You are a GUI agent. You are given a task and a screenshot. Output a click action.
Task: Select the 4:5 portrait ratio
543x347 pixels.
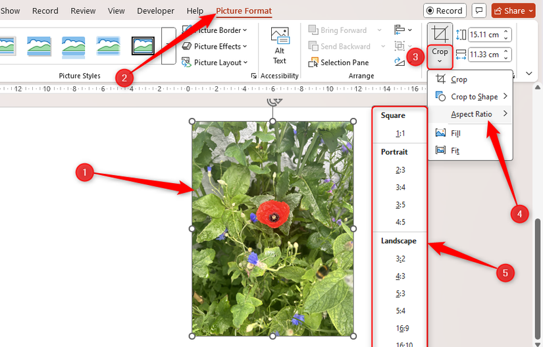(x=400, y=222)
